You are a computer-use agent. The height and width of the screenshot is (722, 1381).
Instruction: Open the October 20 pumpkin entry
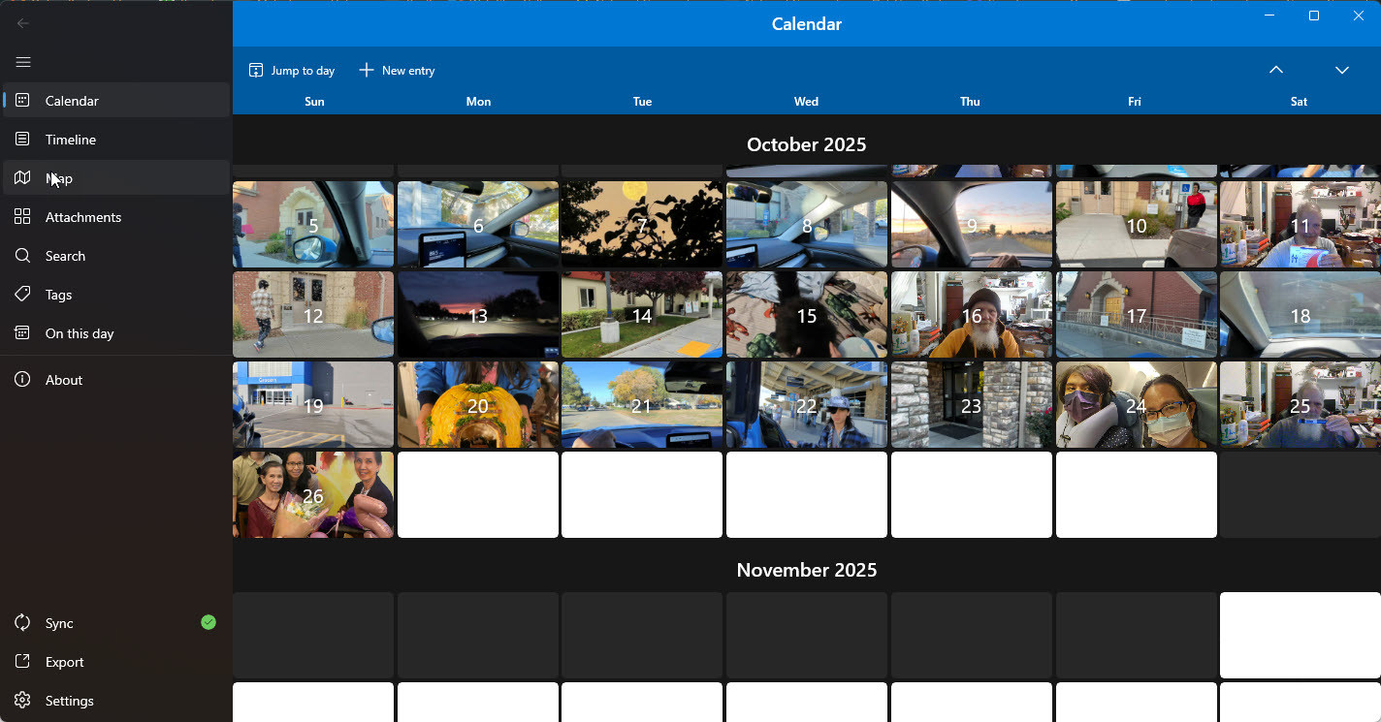[x=478, y=405]
